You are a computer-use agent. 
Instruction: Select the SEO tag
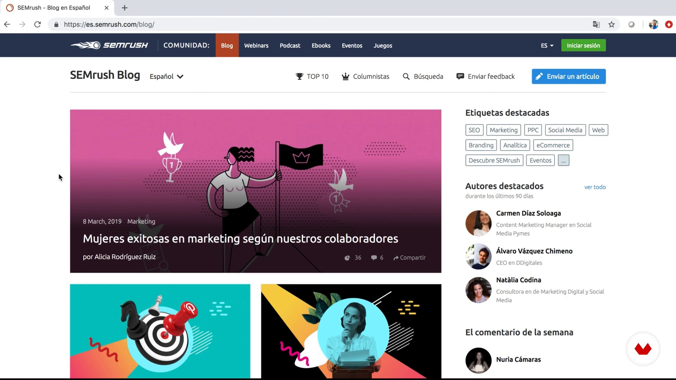(474, 130)
